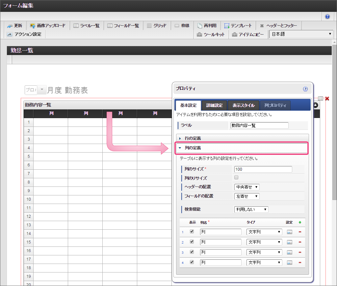Switch to the 表示スタイル tab
Viewport: 337px width, 286px height.
coord(243,105)
